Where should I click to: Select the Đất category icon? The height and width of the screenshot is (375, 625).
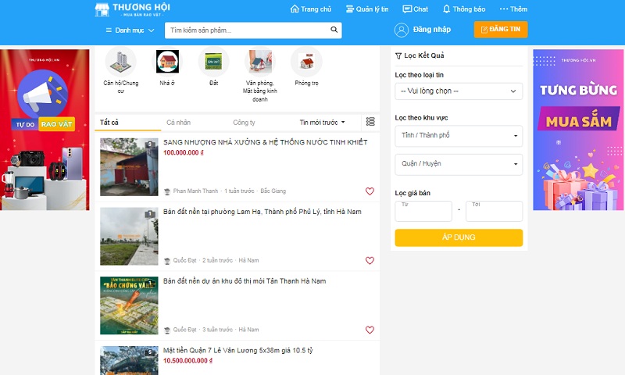tap(213, 62)
